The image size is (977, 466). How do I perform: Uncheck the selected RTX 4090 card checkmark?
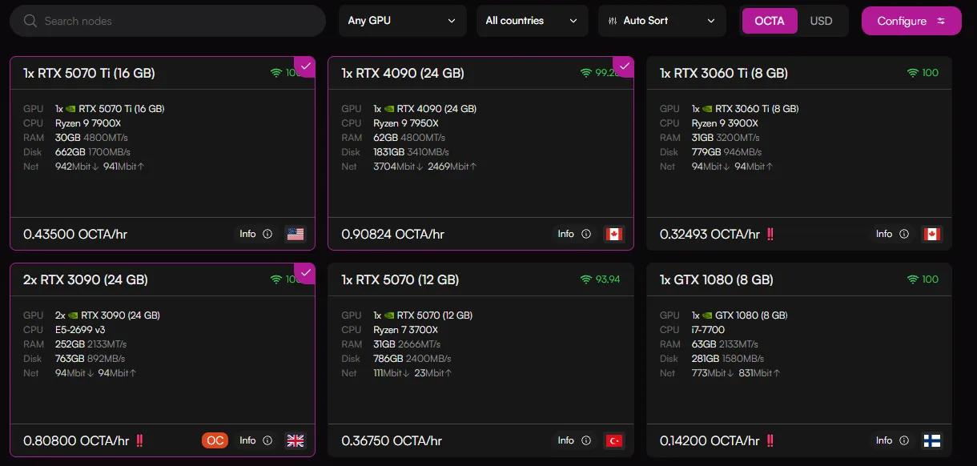coord(625,66)
